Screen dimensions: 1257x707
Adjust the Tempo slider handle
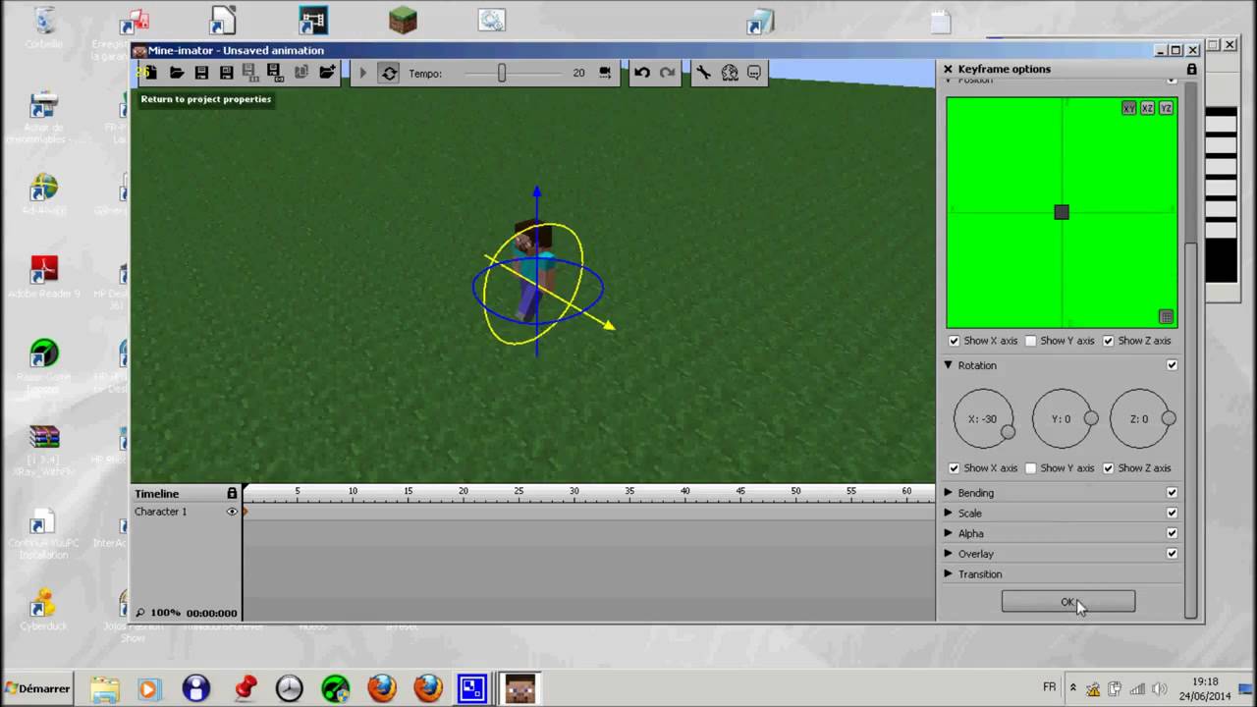(502, 73)
